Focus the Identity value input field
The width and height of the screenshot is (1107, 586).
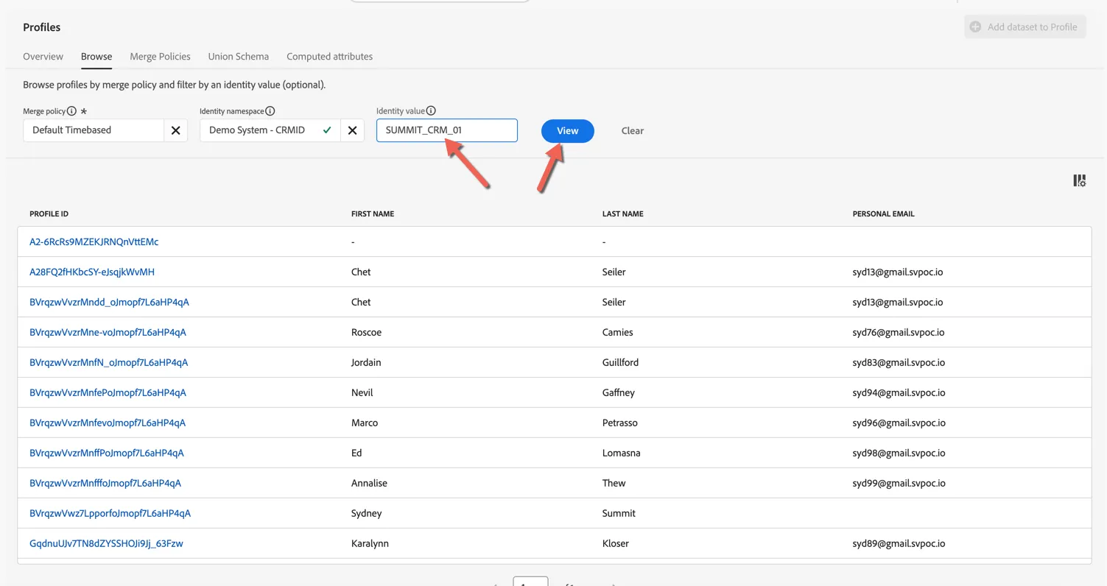tap(446, 130)
